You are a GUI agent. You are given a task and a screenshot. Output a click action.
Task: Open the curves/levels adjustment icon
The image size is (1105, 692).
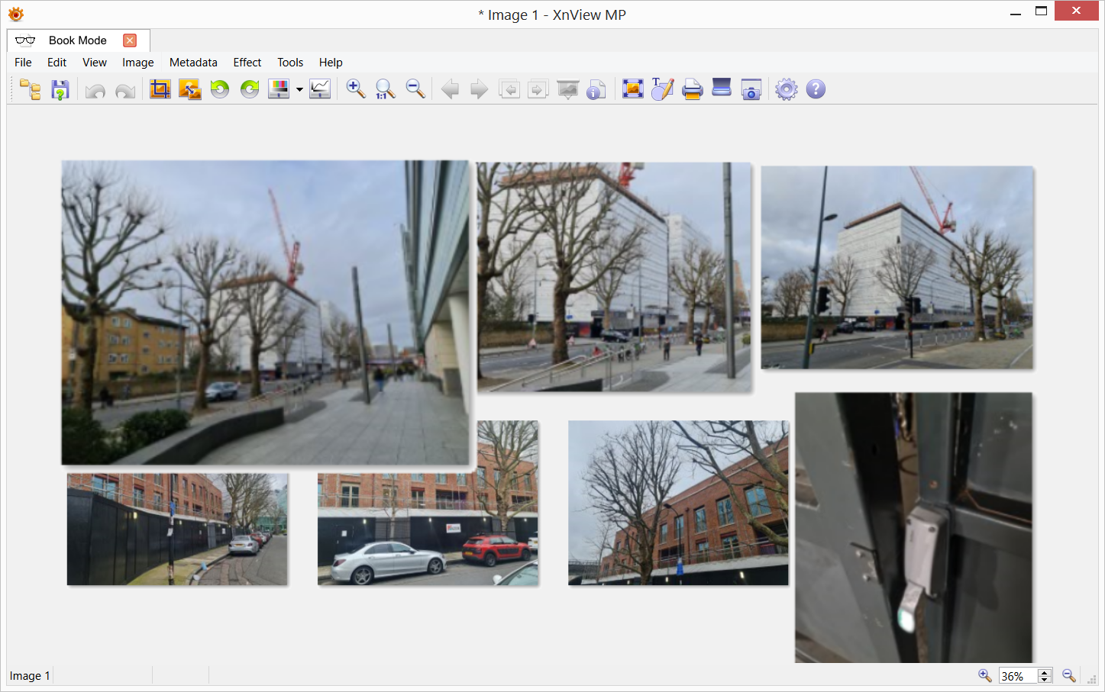click(x=320, y=89)
